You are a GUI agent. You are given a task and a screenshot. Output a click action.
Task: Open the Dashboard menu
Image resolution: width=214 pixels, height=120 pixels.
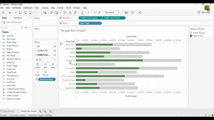click(28, 8)
